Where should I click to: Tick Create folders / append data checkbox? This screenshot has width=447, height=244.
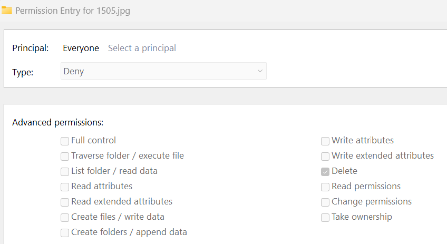click(x=65, y=232)
